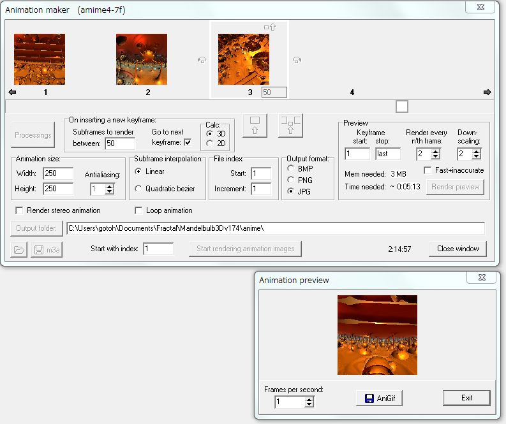Click the left arrow to scroll keyframes back
The width and height of the screenshot is (506, 424).
coord(12,92)
